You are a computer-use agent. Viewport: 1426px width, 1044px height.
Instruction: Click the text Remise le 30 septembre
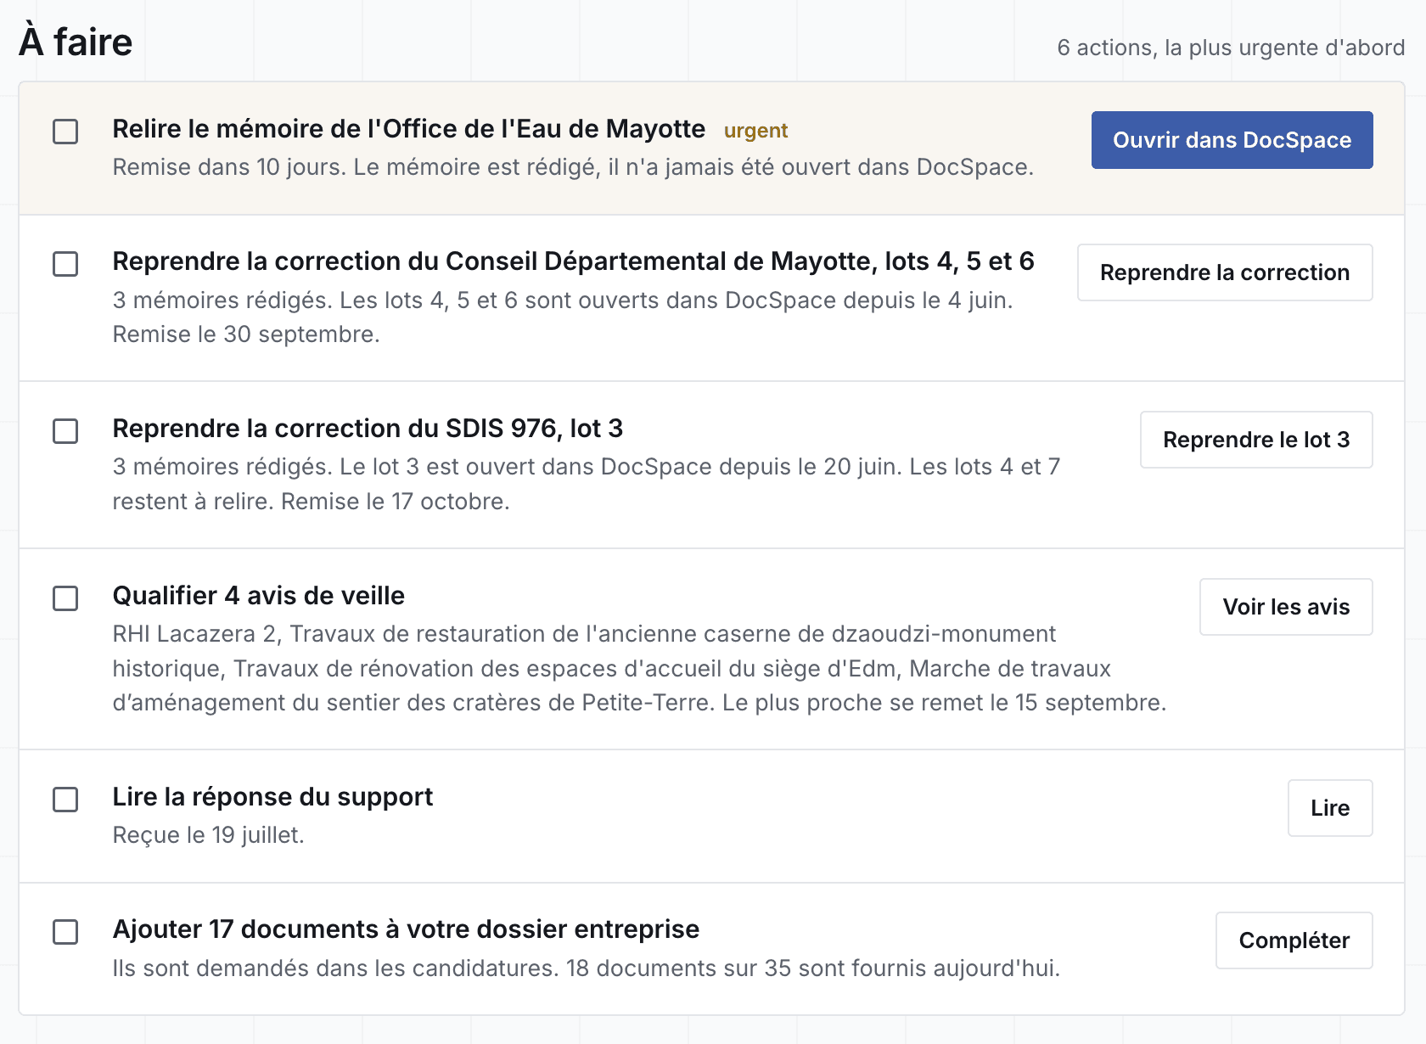click(245, 334)
